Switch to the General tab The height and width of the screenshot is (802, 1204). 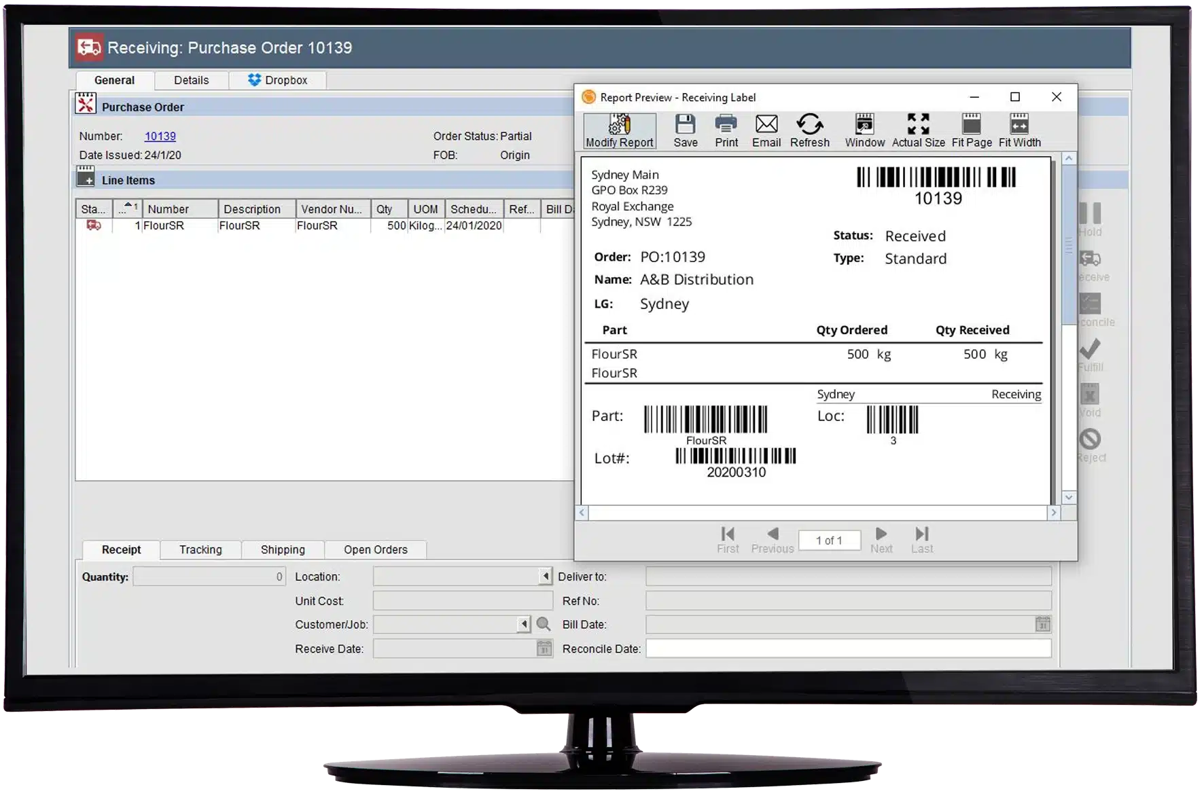(x=114, y=80)
